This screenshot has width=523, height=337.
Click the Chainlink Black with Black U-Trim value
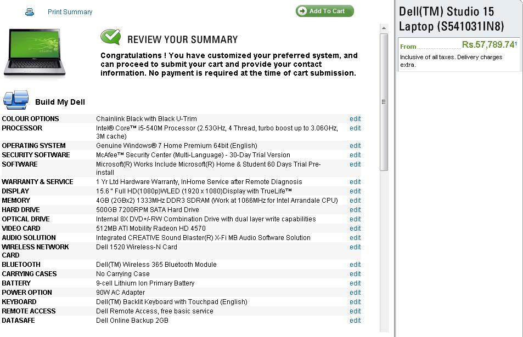point(147,119)
